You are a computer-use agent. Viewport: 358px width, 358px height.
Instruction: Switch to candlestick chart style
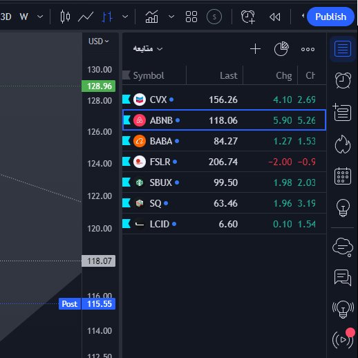65,17
